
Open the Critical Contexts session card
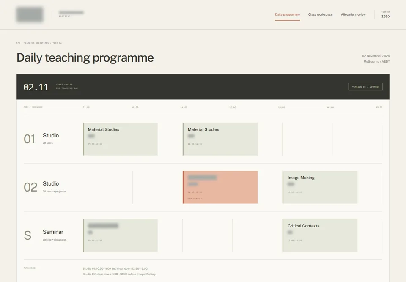point(320,235)
